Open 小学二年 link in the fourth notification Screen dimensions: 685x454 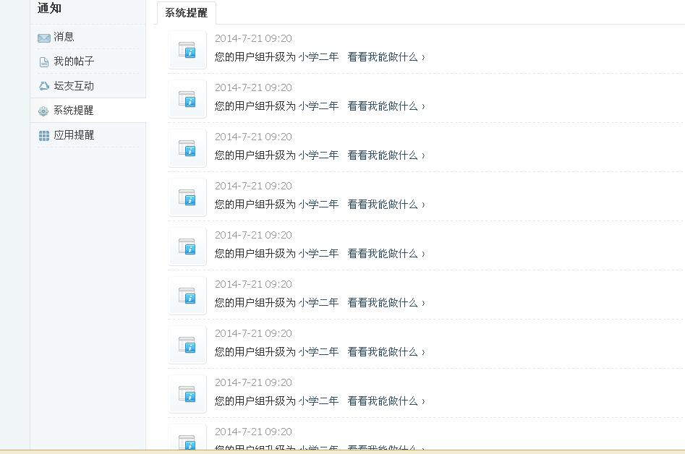point(318,205)
